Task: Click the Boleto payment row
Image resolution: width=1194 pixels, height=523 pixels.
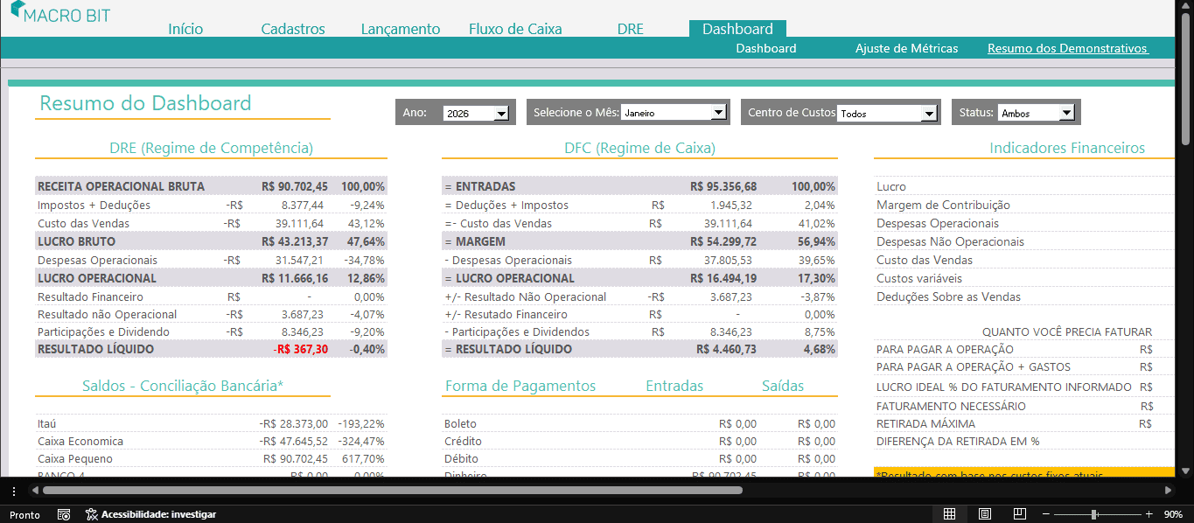Action: point(460,423)
